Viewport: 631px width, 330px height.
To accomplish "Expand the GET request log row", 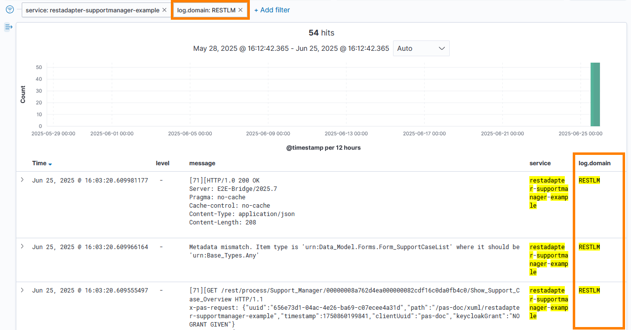I will [22, 290].
